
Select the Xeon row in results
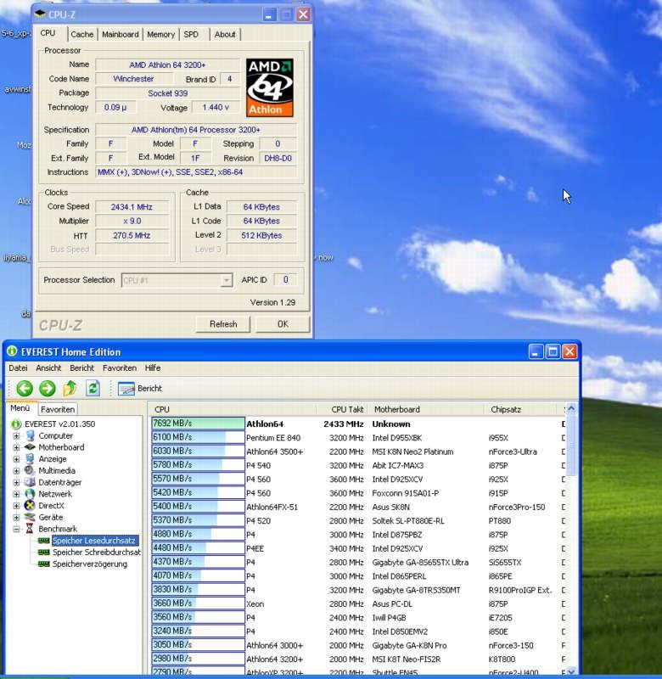coord(358,603)
